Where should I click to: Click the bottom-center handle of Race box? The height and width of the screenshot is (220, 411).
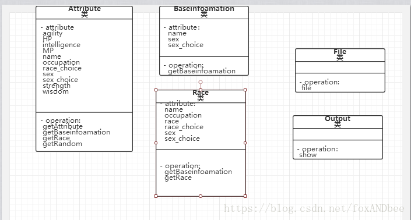[201, 196]
